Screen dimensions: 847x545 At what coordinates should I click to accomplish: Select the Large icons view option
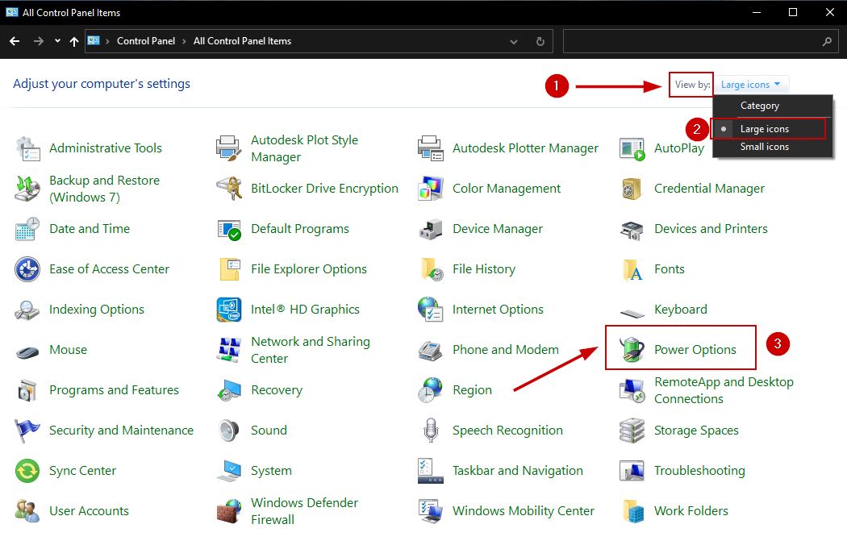click(x=764, y=129)
